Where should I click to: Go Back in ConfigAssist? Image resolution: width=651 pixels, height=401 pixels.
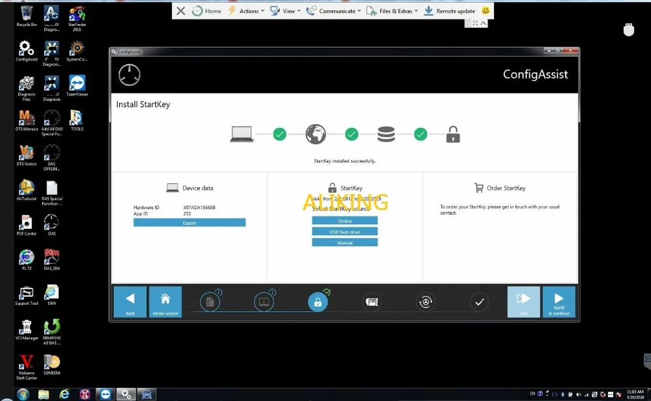(130, 302)
